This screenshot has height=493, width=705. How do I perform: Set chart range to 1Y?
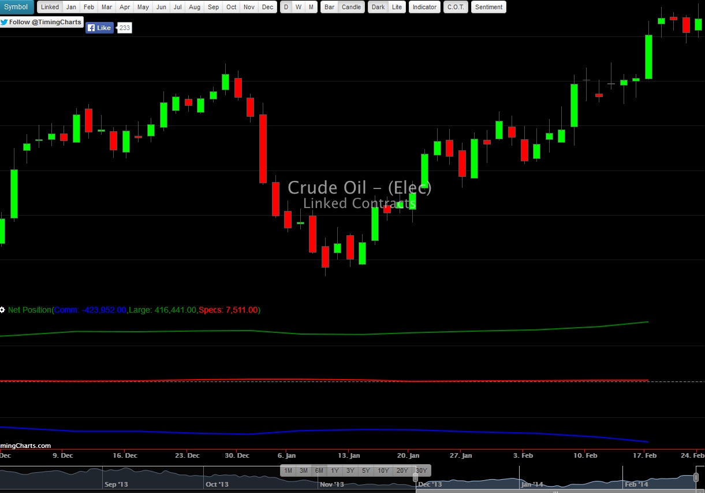click(334, 470)
